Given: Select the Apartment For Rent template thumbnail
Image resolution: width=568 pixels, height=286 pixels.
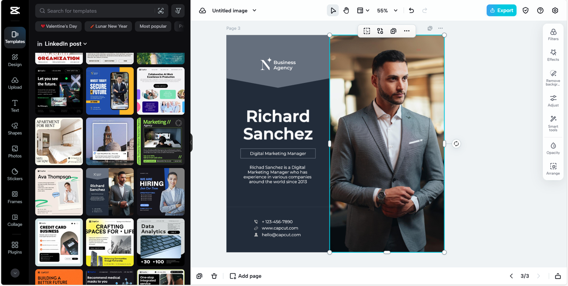Looking at the screenshot, I should [59, 141].
